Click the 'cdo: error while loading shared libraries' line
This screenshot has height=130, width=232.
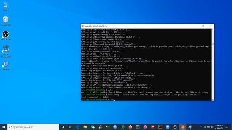[x=145, y=92]
